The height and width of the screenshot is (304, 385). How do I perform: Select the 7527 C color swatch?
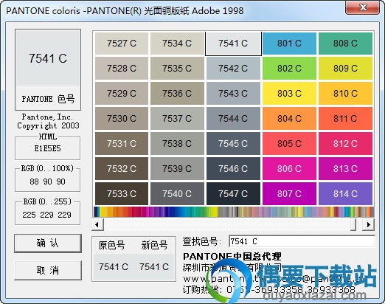tap(122, 44)
